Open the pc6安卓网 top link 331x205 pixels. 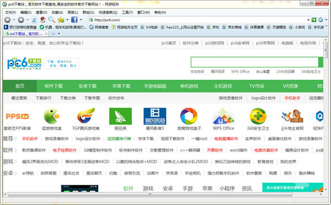tap(240, 43)
